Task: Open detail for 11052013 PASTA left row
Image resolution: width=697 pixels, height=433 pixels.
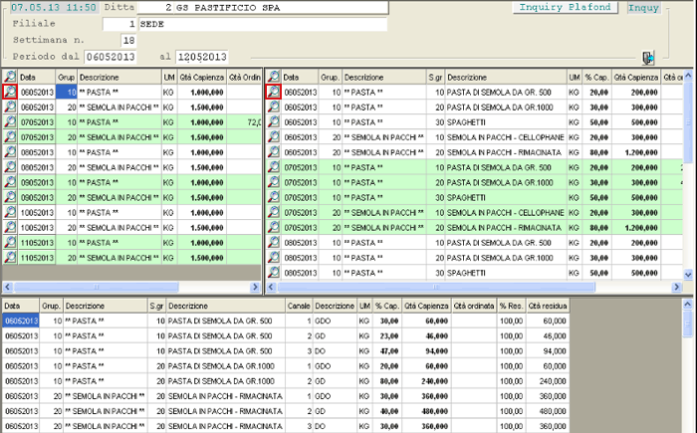Action: [10, 243]
